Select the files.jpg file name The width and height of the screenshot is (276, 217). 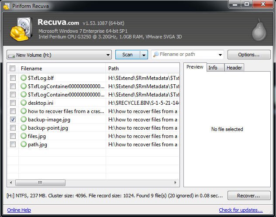click(37, 136)
